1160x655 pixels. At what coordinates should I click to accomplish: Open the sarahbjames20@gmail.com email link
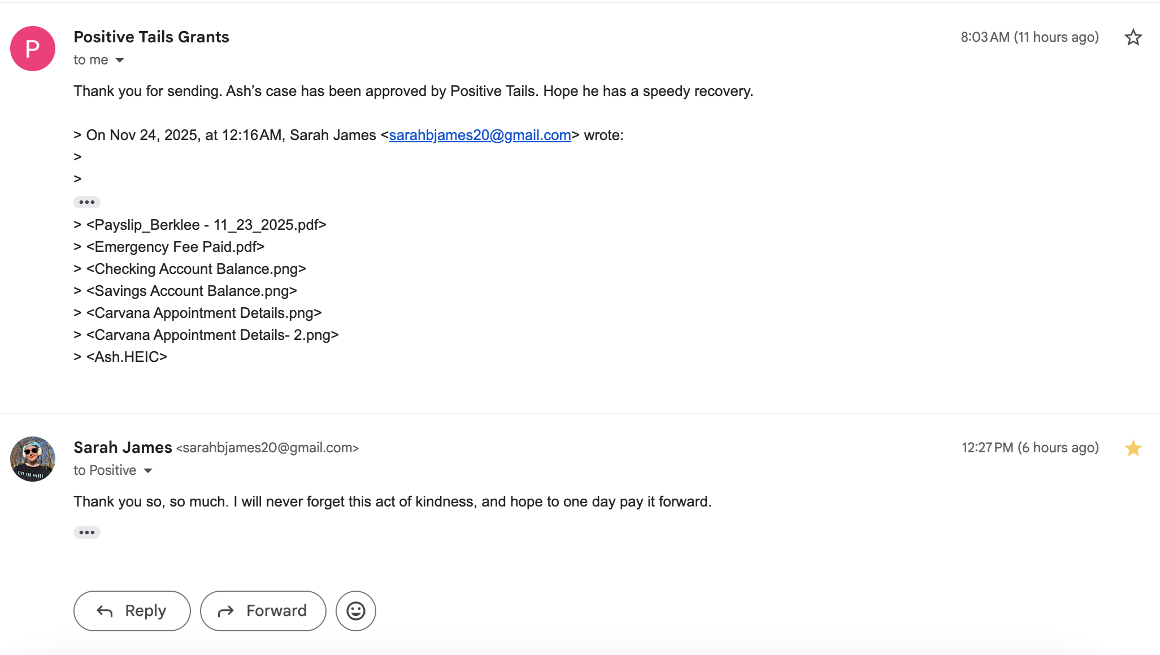tap(480, 136)
